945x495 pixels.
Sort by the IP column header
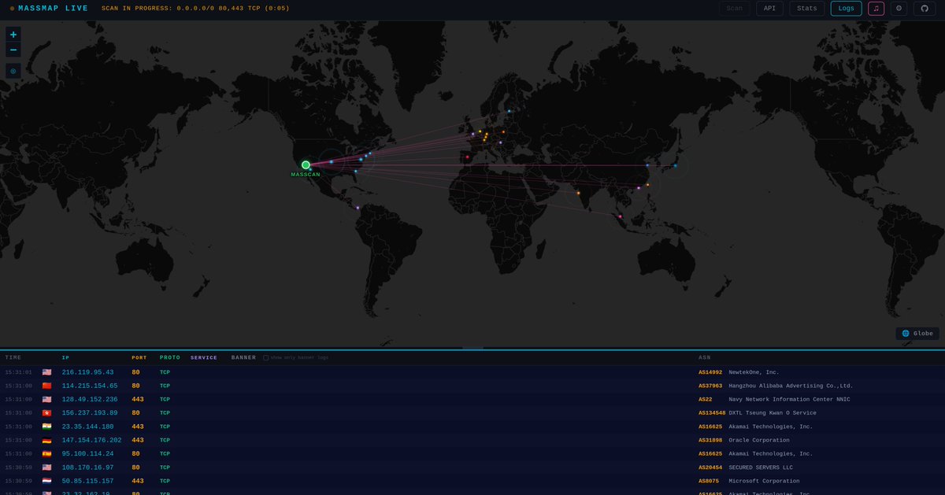click(65, 357)
